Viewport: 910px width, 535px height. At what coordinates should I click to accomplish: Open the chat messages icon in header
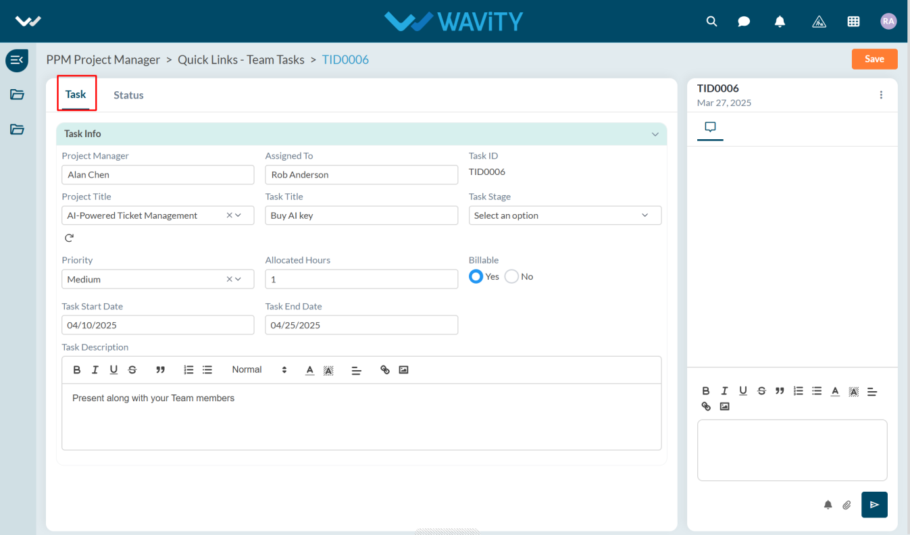point(744,22)
